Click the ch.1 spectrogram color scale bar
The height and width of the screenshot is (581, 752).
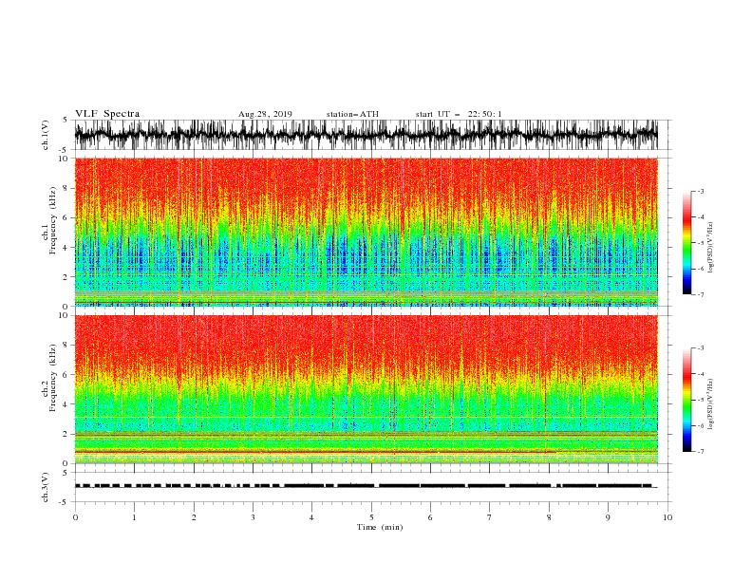[x=686, y=243]
